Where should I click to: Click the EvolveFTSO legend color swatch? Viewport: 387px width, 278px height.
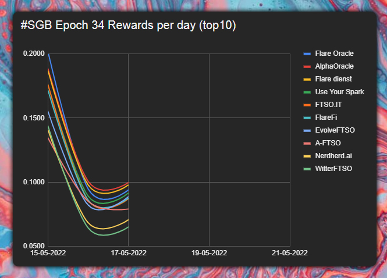point(307,130)
